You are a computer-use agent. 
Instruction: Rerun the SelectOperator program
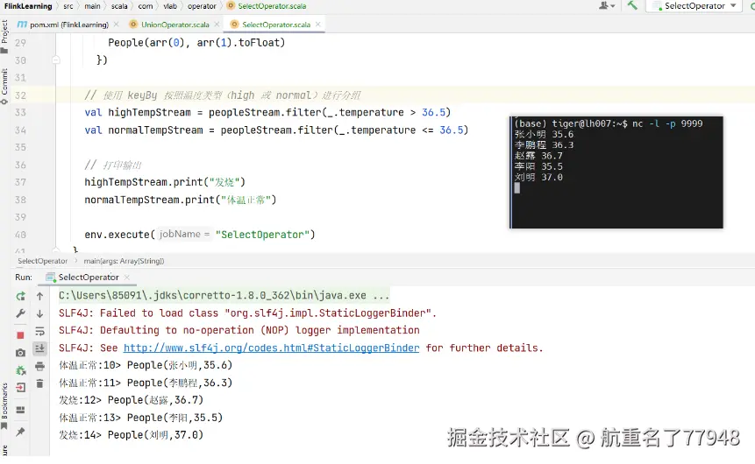pyautogui.click(x=20, y=296)
